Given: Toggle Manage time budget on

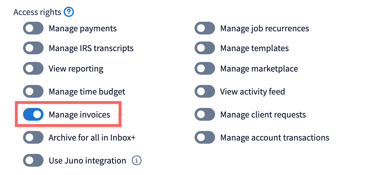Looking at the screenshot, I should 33,92.
